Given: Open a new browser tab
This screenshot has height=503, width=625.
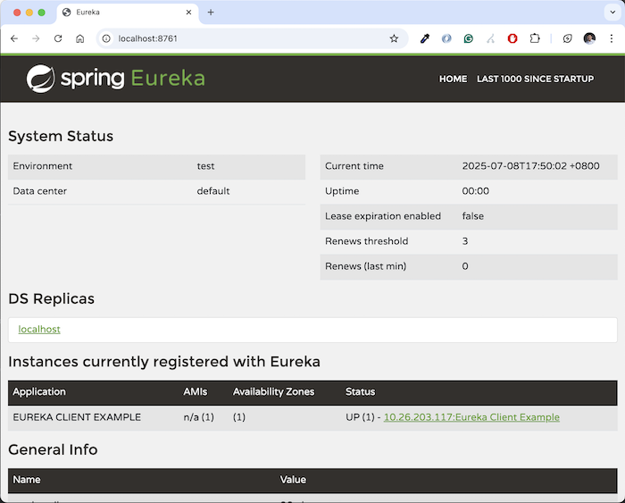Looking at the screenshot, I should point(211,13).
